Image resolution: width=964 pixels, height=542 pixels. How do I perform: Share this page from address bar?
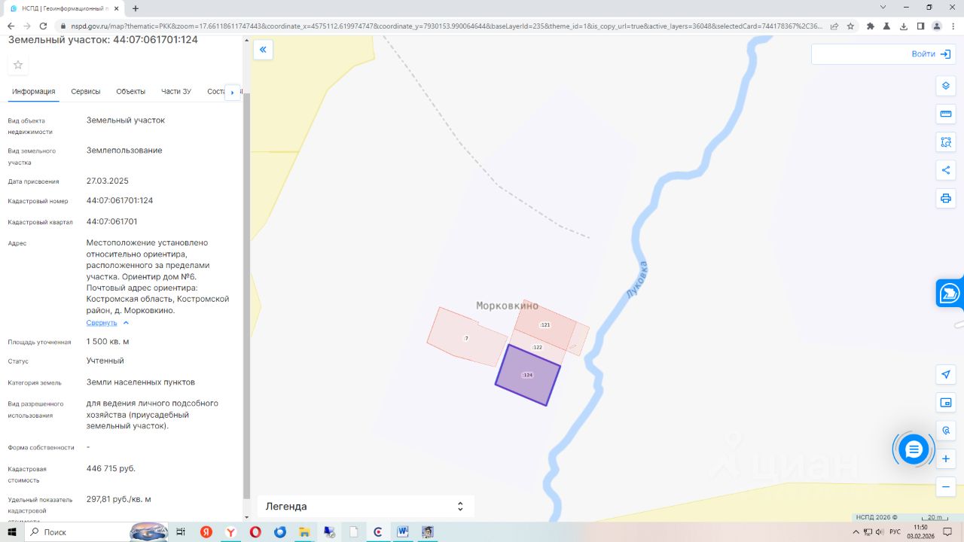pos(834,26)
